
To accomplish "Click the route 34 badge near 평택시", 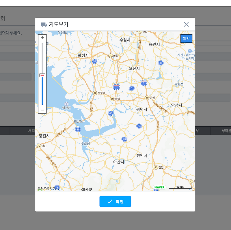I will 139,126.
